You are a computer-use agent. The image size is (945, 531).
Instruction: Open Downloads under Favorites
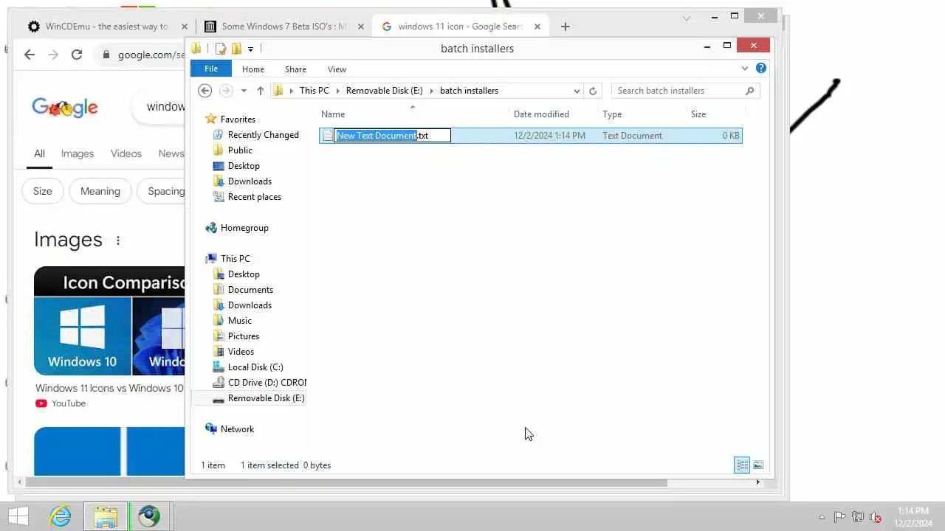click(250, 181)
